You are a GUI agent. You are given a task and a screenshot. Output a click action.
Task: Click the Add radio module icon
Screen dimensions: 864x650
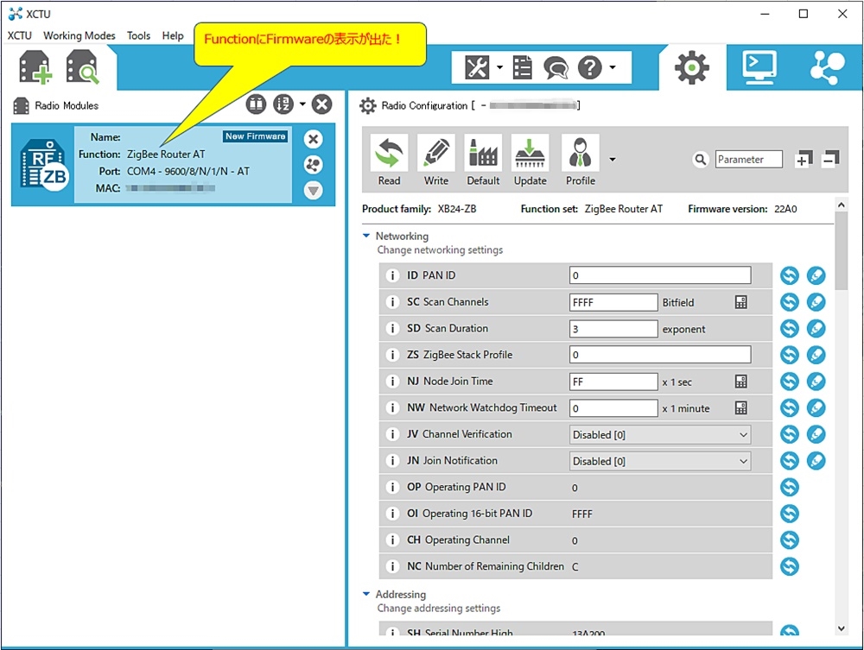[x=35, y=67]
